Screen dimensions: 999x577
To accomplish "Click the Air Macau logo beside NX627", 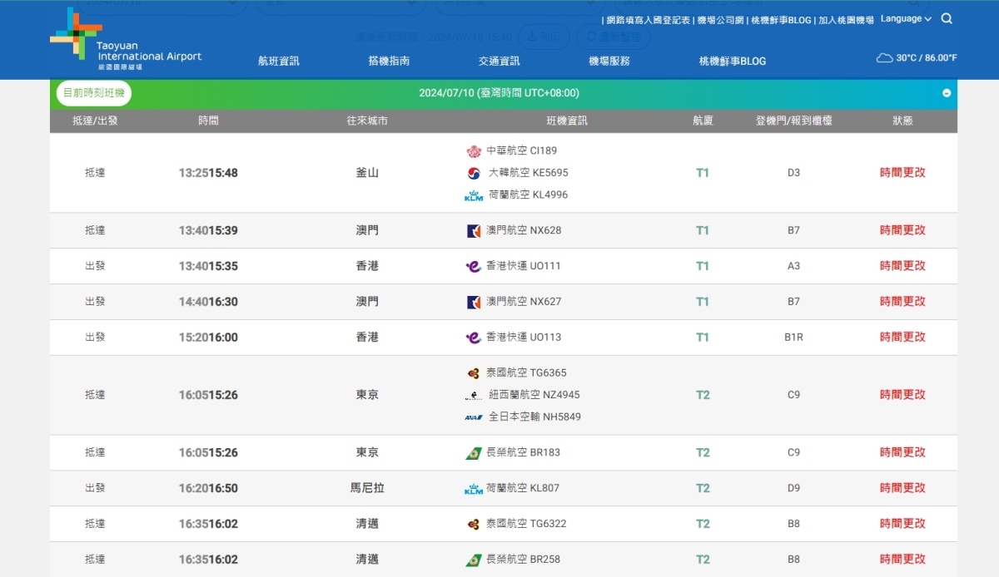I will coord(474,302).
